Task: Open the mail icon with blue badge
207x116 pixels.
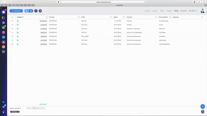Action: (x=4, y=107)
